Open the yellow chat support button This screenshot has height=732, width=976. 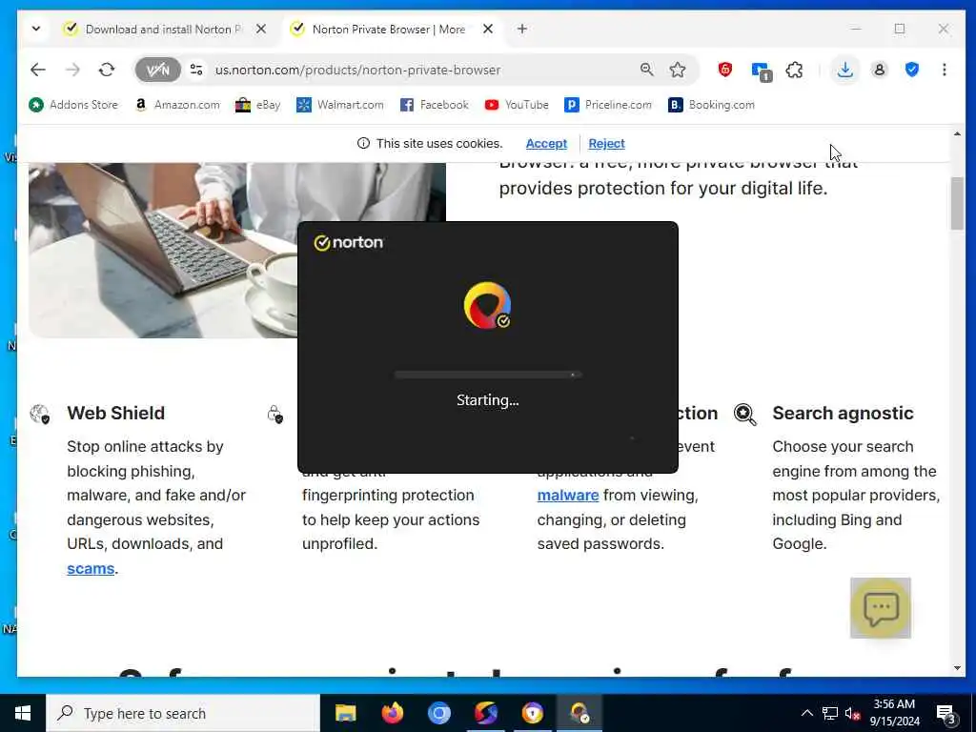pos(881,607)
